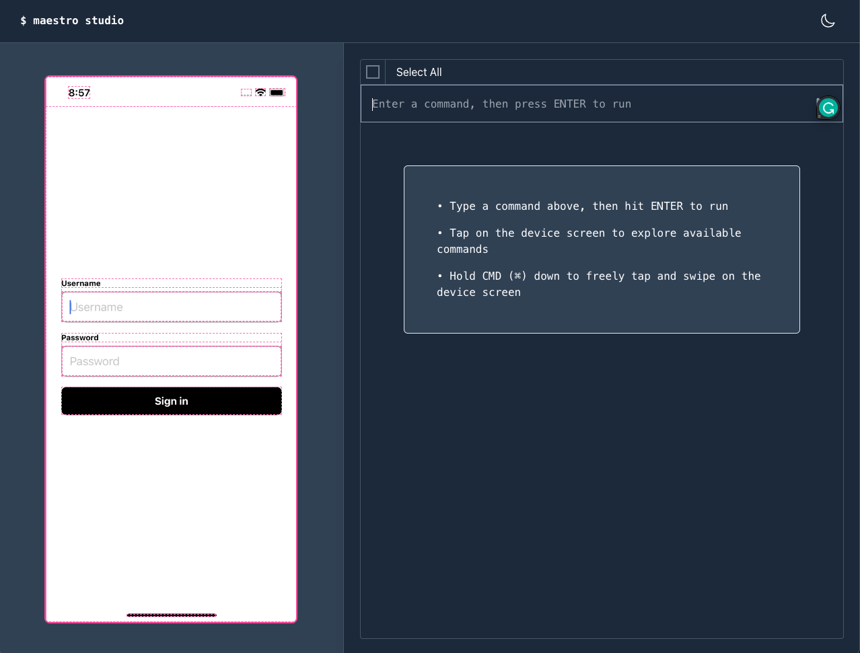Click into the Username field on the device
This screenshot has height=653, width=860.
171,307
